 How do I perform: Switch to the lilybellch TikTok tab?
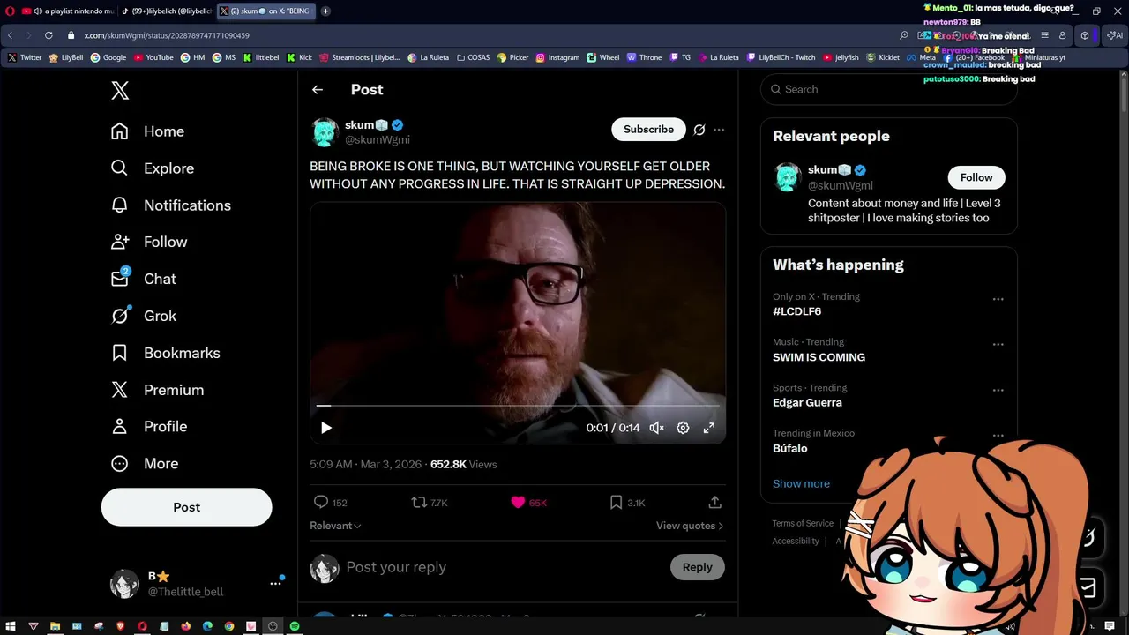168,11
